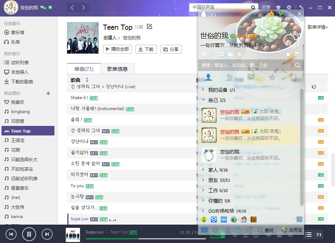335x243 pixels.
Task: Open QQ Music settings gear in title bar
Action: pyautogui.click(x=289, y=7)
